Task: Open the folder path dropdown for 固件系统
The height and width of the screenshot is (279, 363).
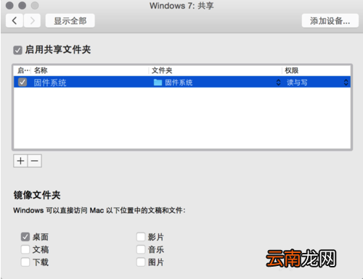Action: [x=278, y=83]
